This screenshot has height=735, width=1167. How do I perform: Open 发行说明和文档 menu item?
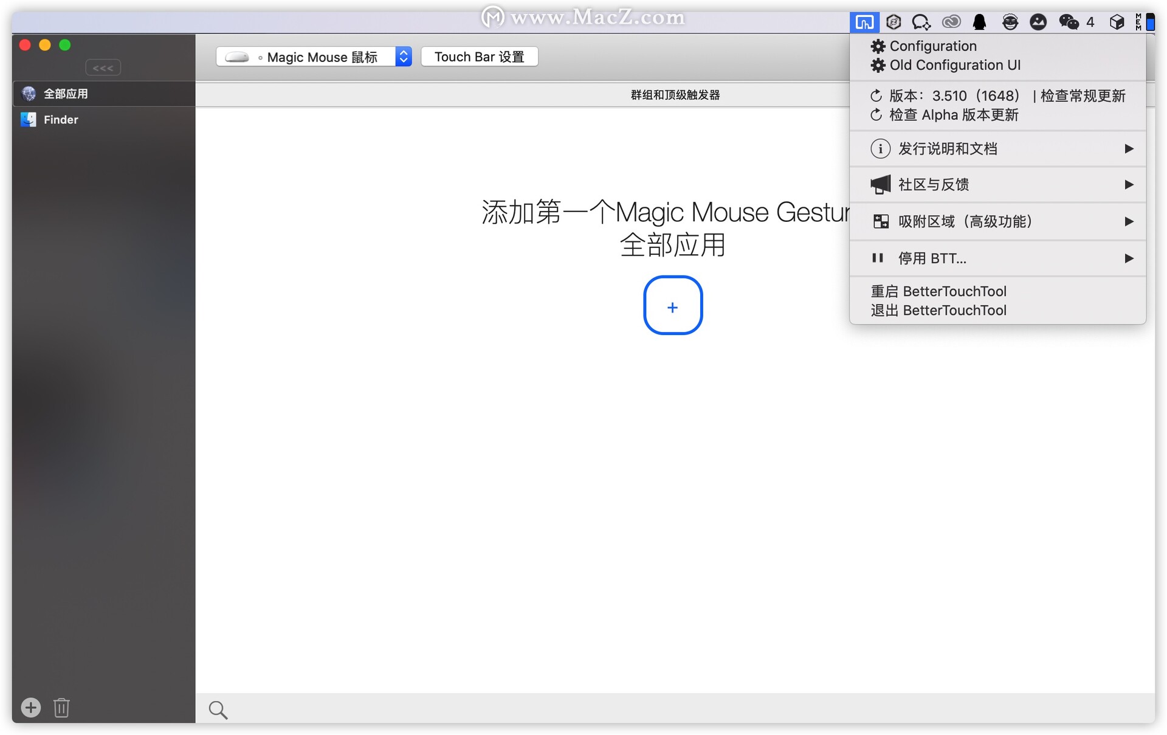[997, 149]
